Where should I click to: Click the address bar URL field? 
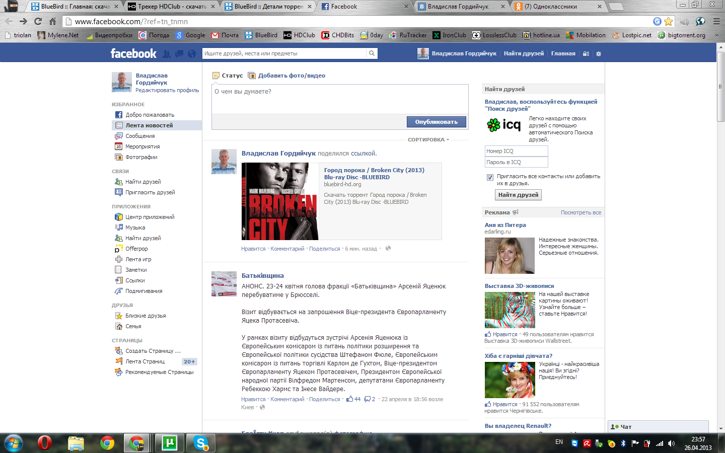click(357, 21)
